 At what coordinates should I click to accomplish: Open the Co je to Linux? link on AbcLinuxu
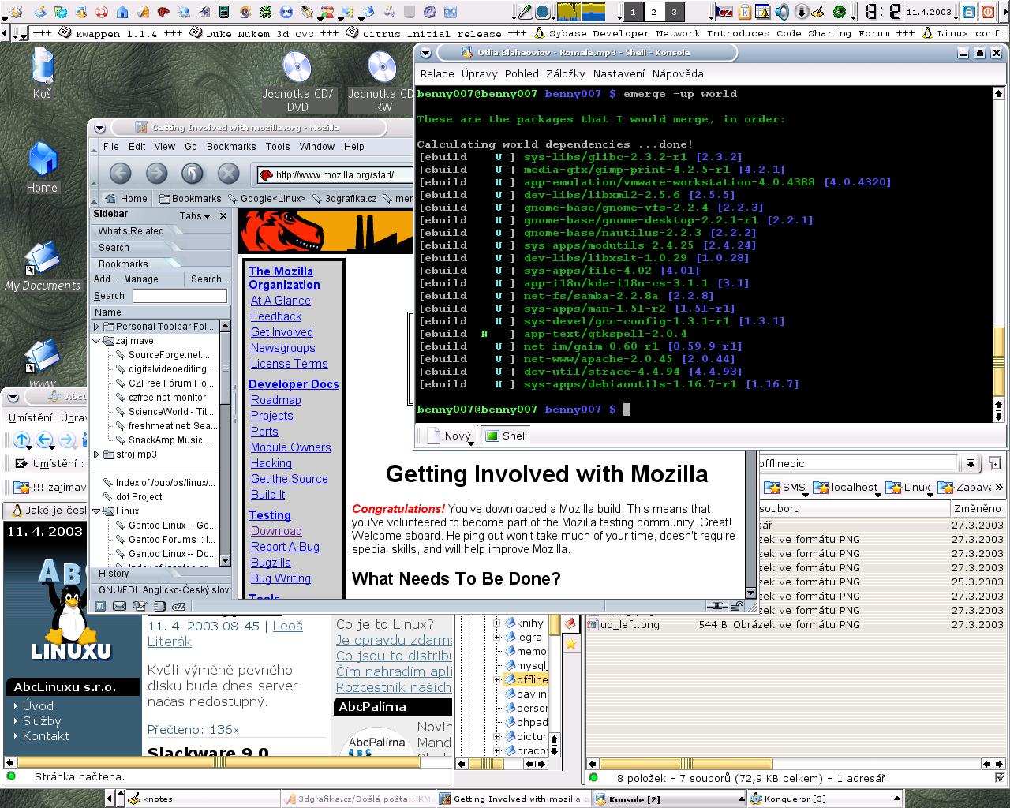(384, 625)
